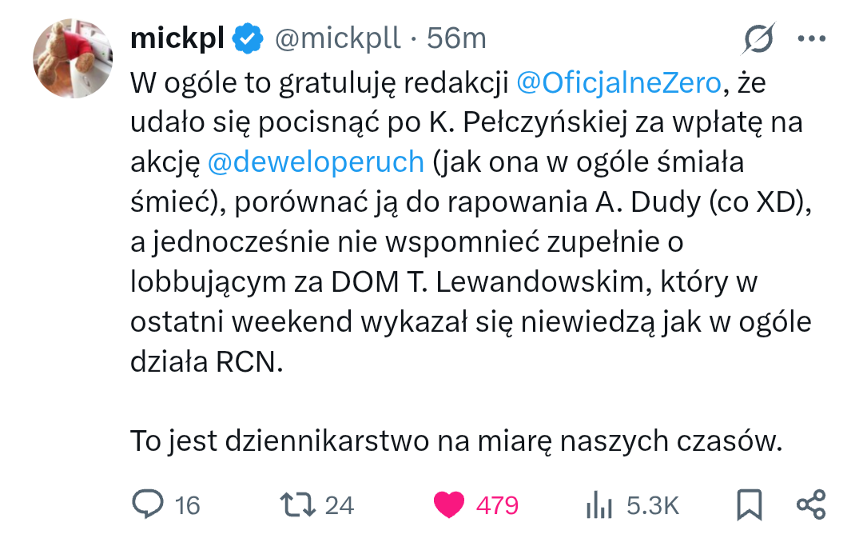Click the 24 reposts count
Image resolution: width=863 pixels, height=542 pixels.
tap(340, 505)
